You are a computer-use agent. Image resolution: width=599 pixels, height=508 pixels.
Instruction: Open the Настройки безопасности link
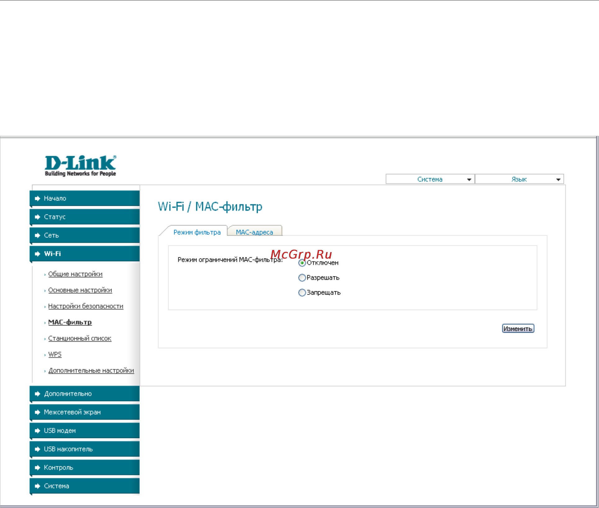[x=86, y=306]
